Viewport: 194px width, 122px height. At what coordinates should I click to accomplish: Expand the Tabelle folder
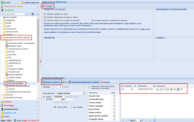tap(2, 23)
